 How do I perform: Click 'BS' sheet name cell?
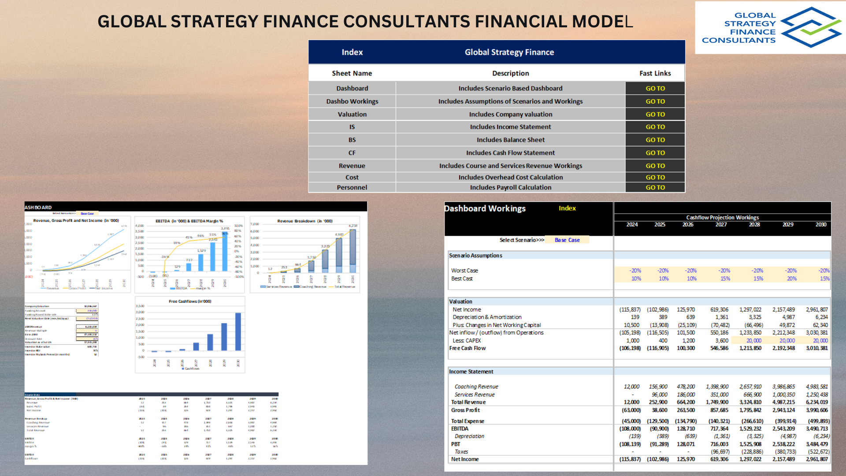coord(352,140)
